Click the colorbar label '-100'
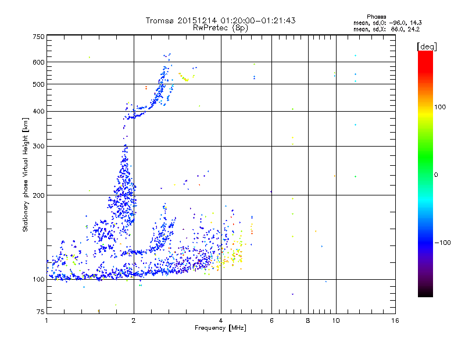This screenshot has height=349, width=465. pos(442,243)
